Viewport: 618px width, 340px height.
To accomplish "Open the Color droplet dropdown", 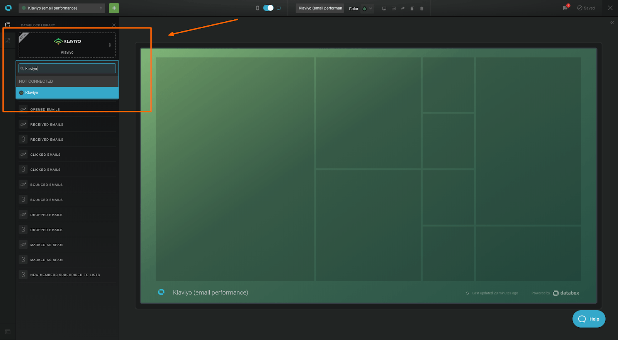I will [367, 8].
